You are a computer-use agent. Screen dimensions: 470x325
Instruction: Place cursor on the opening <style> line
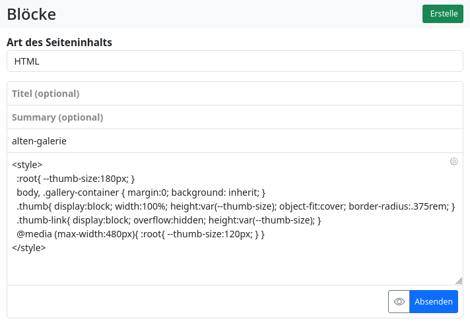point(27,165)
